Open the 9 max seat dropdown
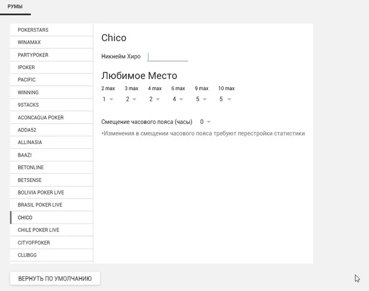 pos(201,99)
